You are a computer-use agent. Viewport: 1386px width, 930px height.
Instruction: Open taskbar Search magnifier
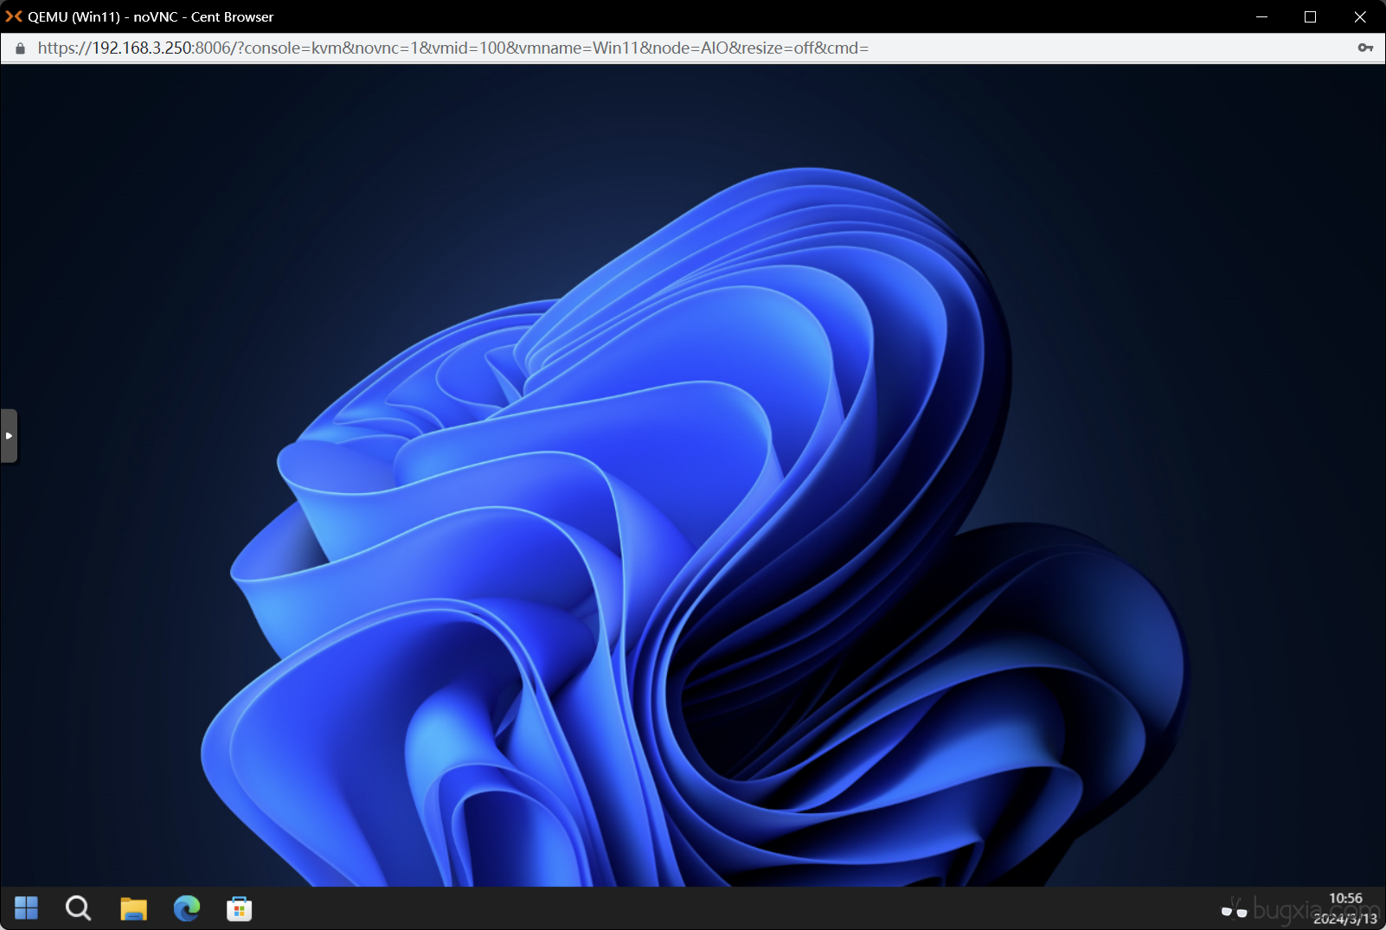tap(79, 908)
